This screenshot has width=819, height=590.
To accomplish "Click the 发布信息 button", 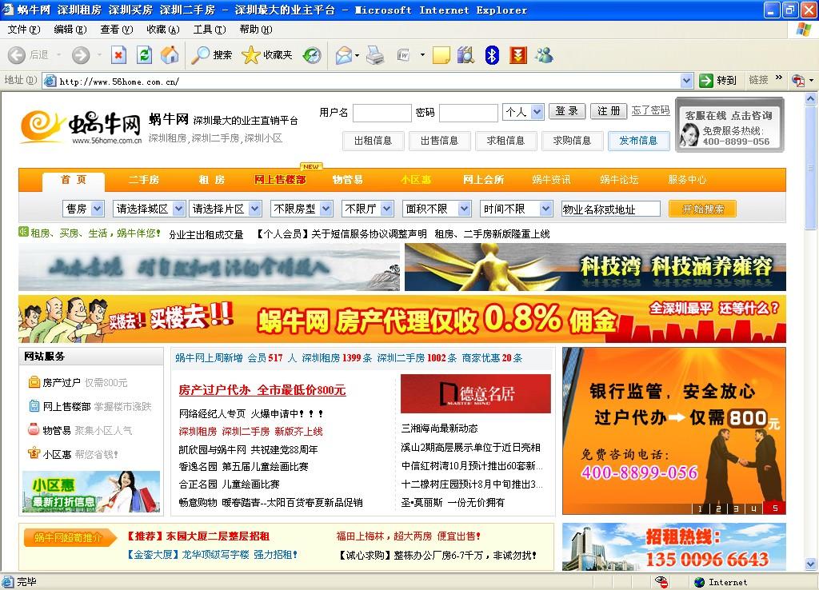I will click(x=638, y=141).
